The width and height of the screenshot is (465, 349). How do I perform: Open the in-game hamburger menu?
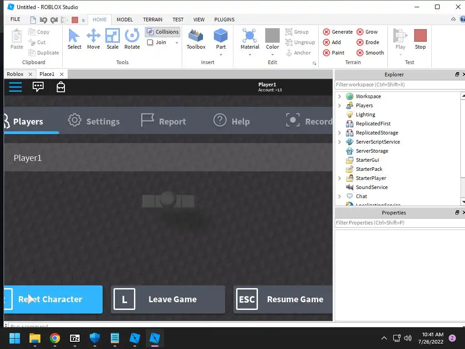(15, 87)
